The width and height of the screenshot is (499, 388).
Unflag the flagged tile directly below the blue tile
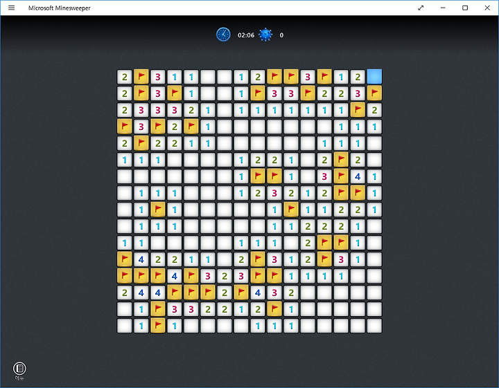click(x=374, y=93)
